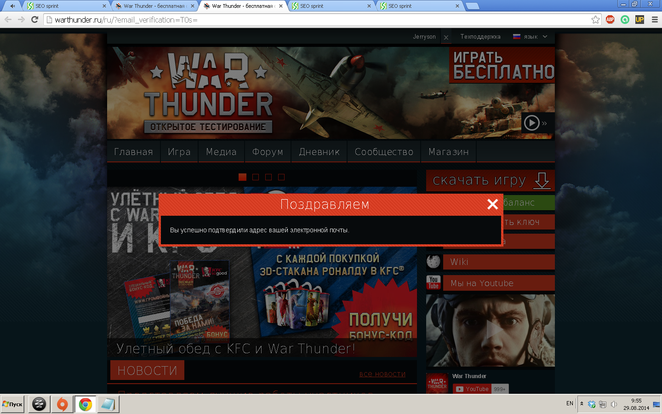
Task: Open the Chrome icon in taskbar
Action: coord(85,404)
